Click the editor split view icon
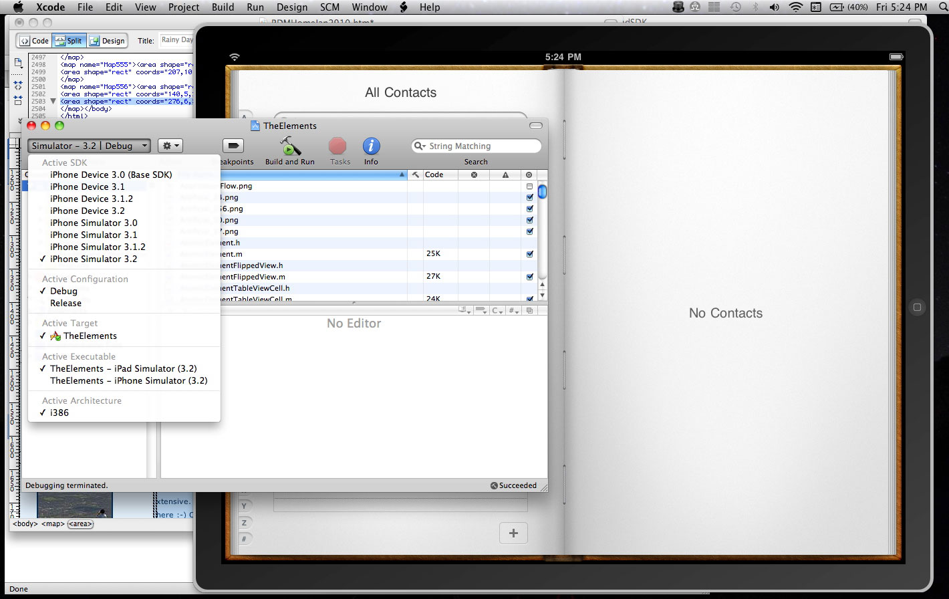The height and width of the screenshot is (599, 949). 529,310
